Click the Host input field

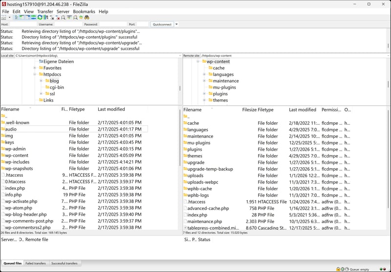point(23,24)
